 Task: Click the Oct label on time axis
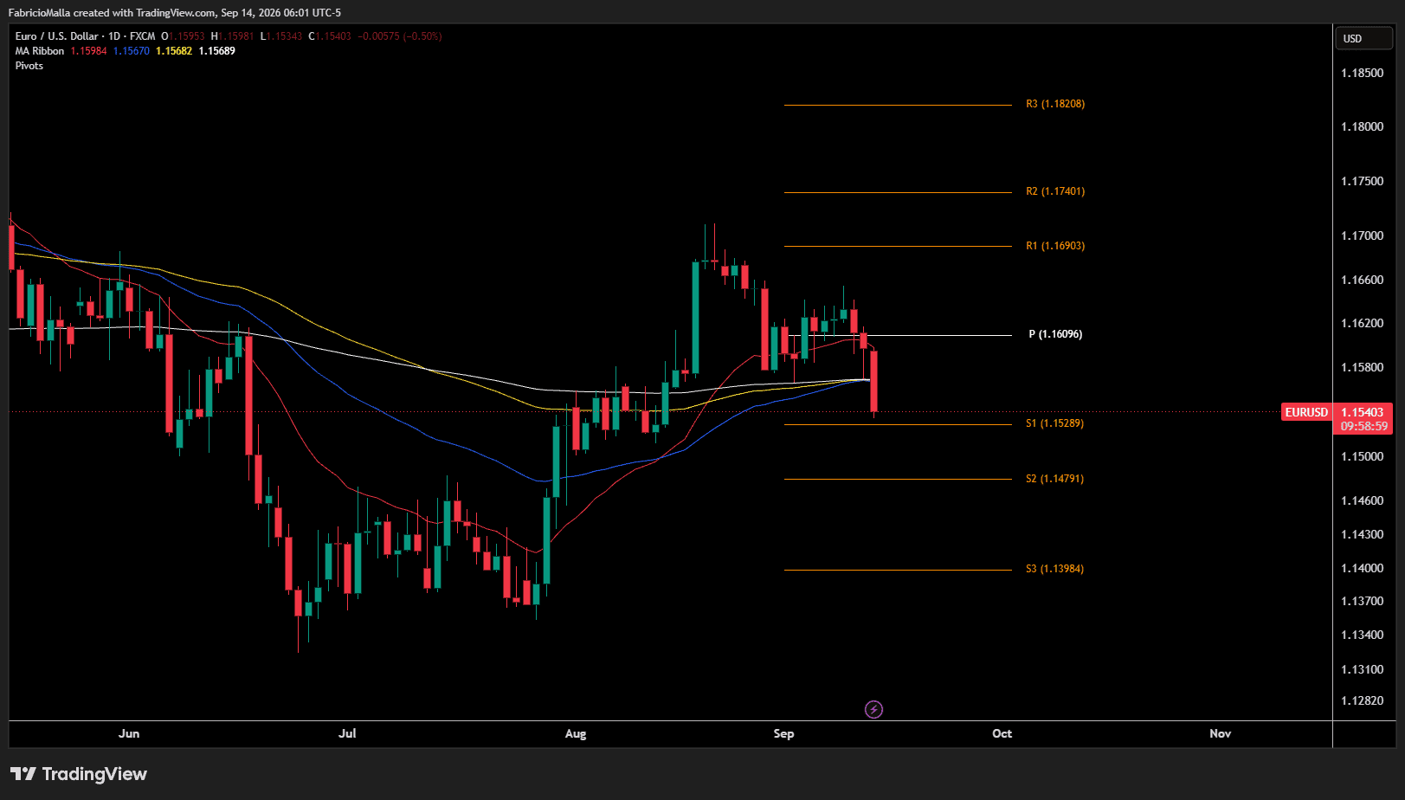1002,733
